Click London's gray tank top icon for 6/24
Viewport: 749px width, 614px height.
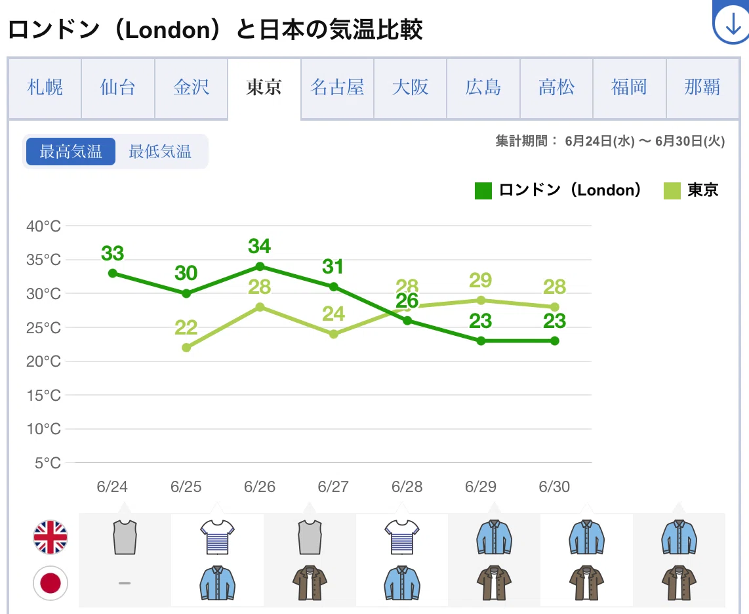pos(125,537)
